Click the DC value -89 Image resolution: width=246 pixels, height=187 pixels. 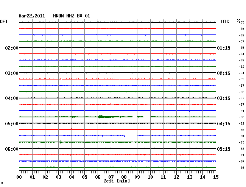pyautogui.click(x=241, y=79)
